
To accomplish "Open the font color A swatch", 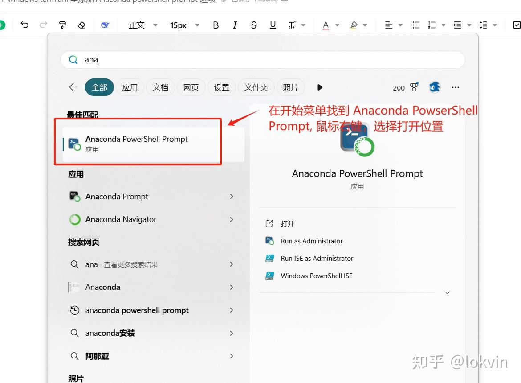I will 326,25.
